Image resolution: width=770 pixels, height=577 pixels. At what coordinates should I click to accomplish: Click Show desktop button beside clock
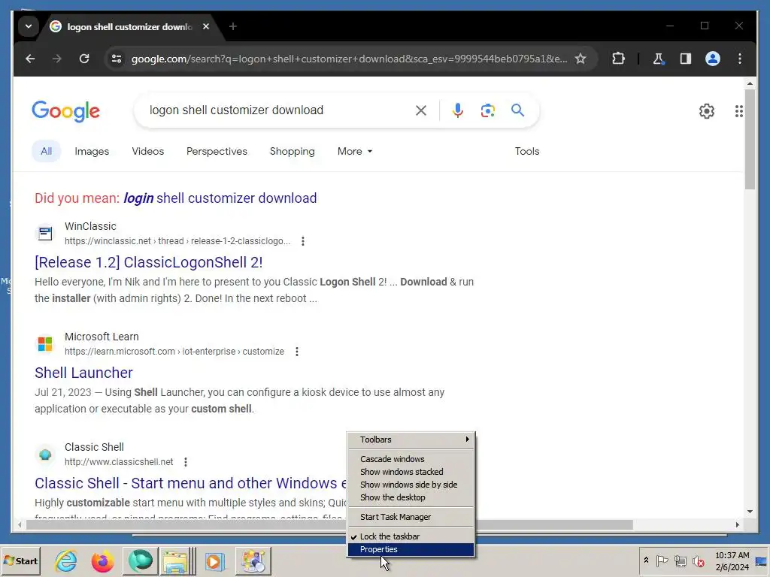click(x=762, y=560)
